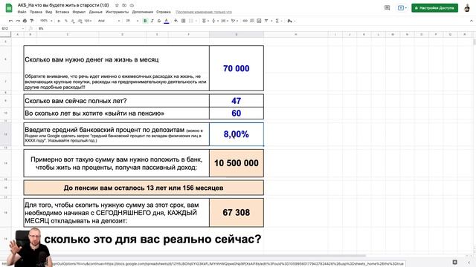Screen dimensions: 476x267
Task: Open the horizontal align dropdown
Action: (x=205, y=21)
